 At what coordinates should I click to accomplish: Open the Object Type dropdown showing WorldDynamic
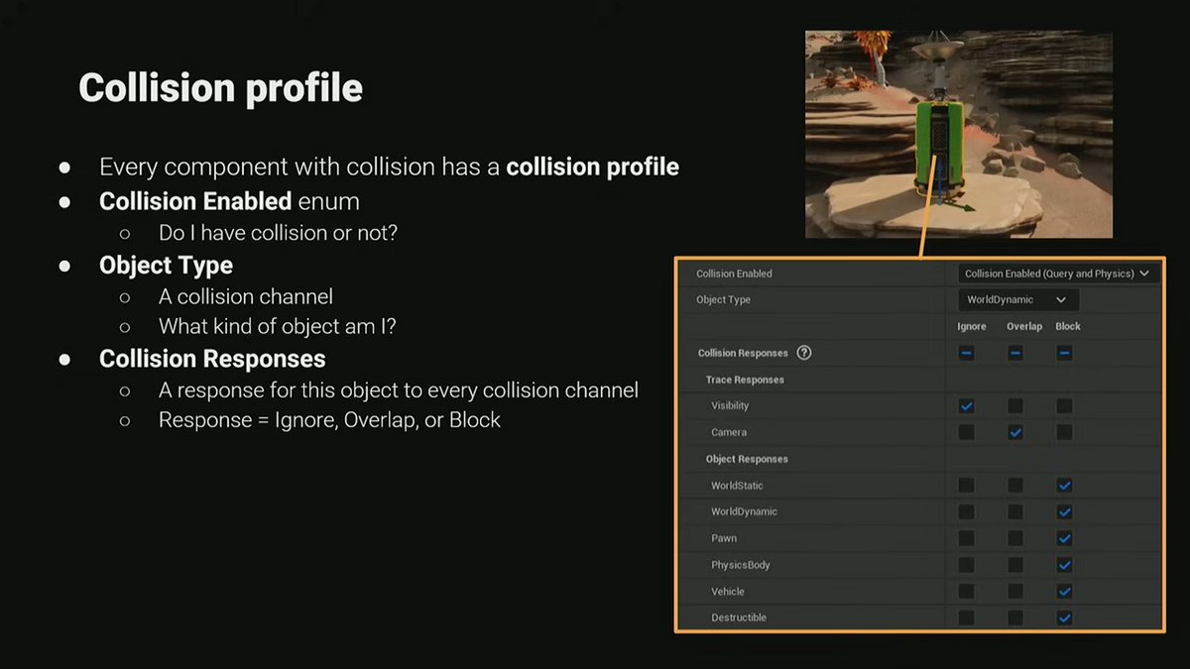point(1016,299)
